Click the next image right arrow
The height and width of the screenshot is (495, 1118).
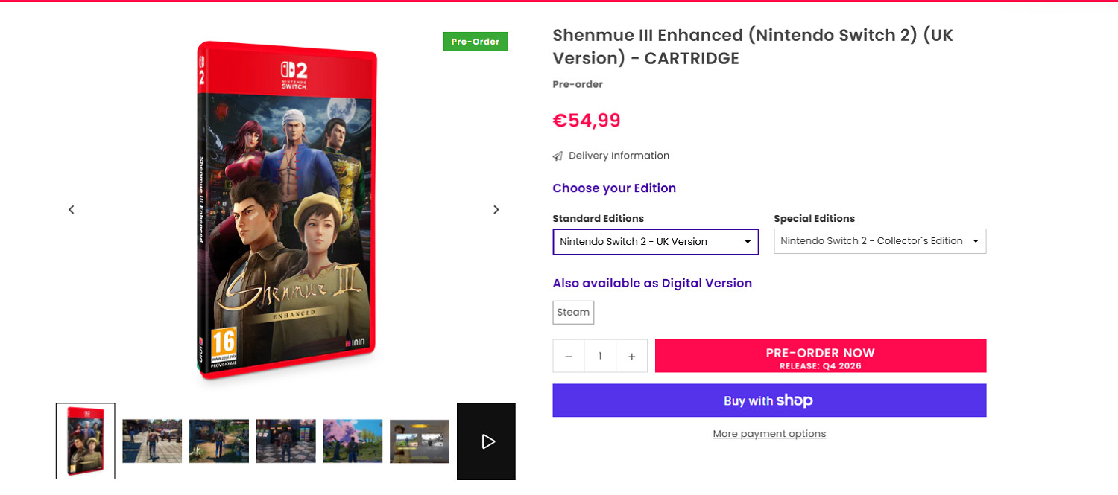coord(496,210)
